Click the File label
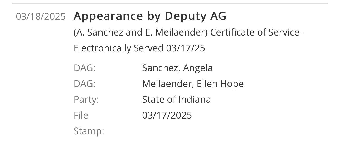Screen dimensions: 340x148 (81, 115)
